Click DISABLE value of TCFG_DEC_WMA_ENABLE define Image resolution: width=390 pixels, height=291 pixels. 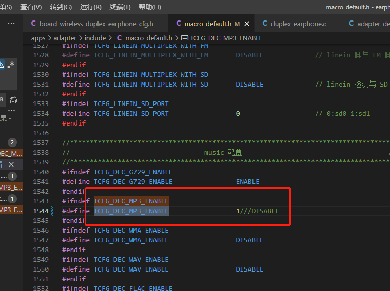pyautogui.click(x=249, y=240)
